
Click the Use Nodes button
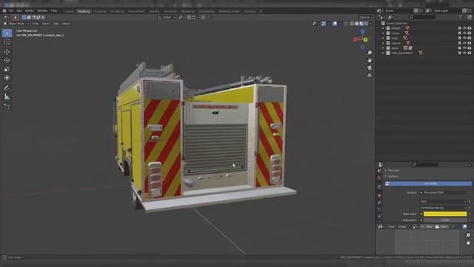[x=428, y=184]
